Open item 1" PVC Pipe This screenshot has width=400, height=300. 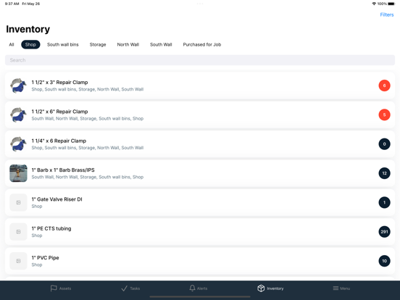(200, 261)
